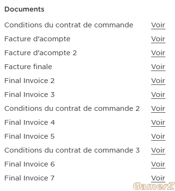The image size is (175, 191).
Task: View Final Invoice 3 via Voir link
Action: click(x=158, y=95)
